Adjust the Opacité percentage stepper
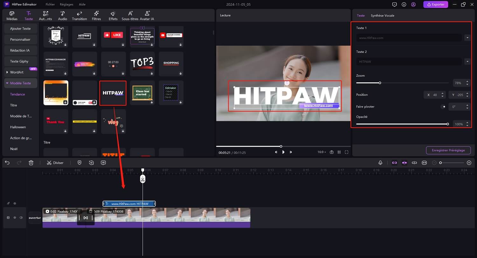This screenshot has width=477, height=258. [467, 124]
